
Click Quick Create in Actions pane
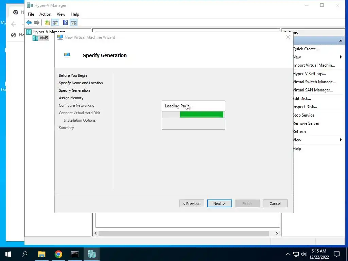pos(306,49)
